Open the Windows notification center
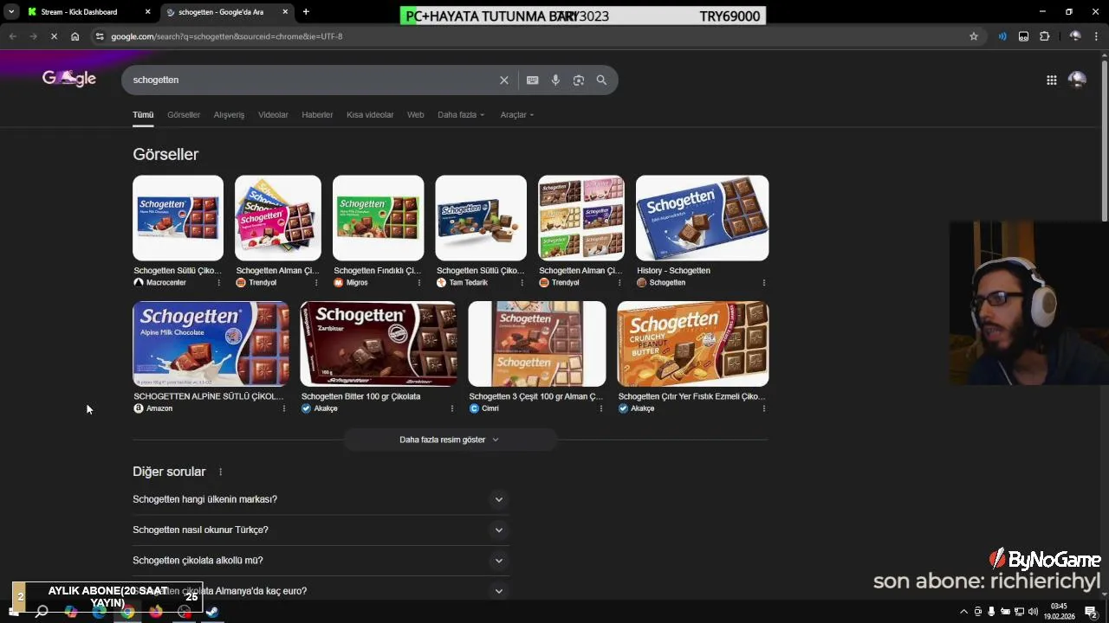1109x623 pixels. [1092, 612]
